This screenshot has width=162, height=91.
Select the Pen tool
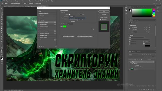pos(2,41)
